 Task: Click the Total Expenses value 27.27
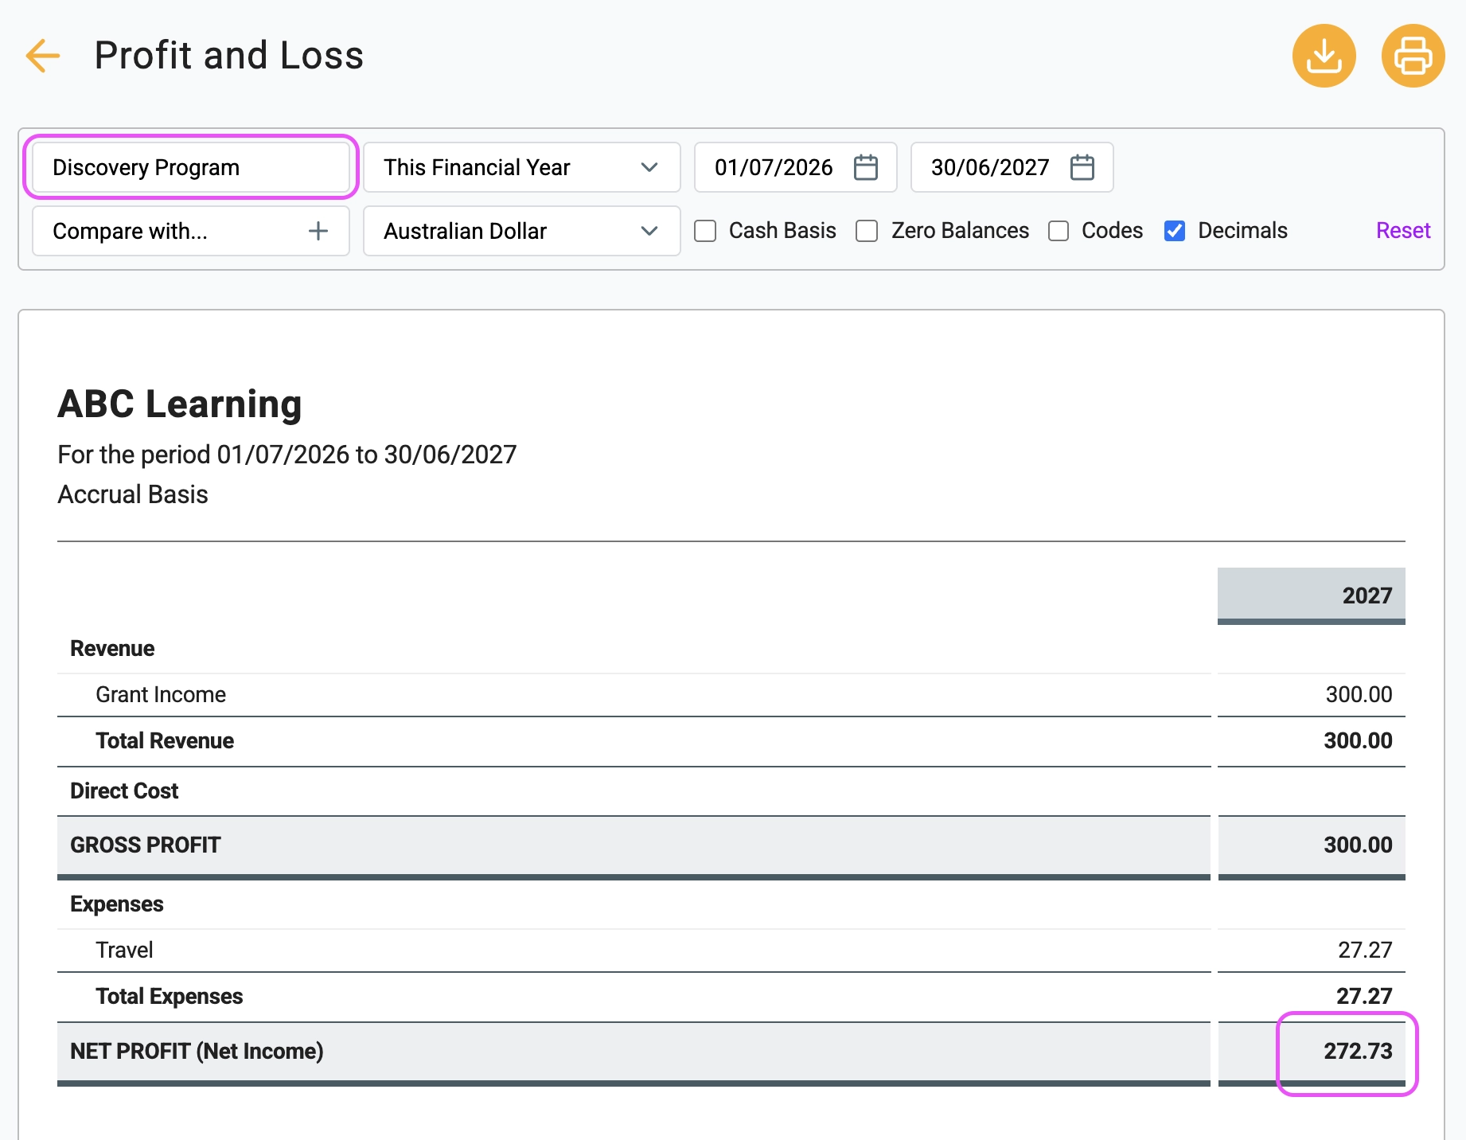click(1364, 997)
